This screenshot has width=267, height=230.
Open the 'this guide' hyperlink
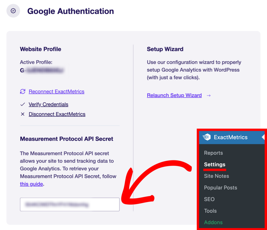click(31, 184)
